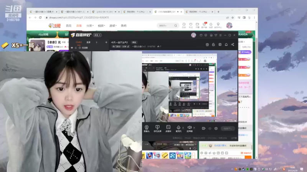The image size is (307, 172).
Task: Select the airplane gift icon in gift bar
Action: pyautogui.click(x=157, y=156)
